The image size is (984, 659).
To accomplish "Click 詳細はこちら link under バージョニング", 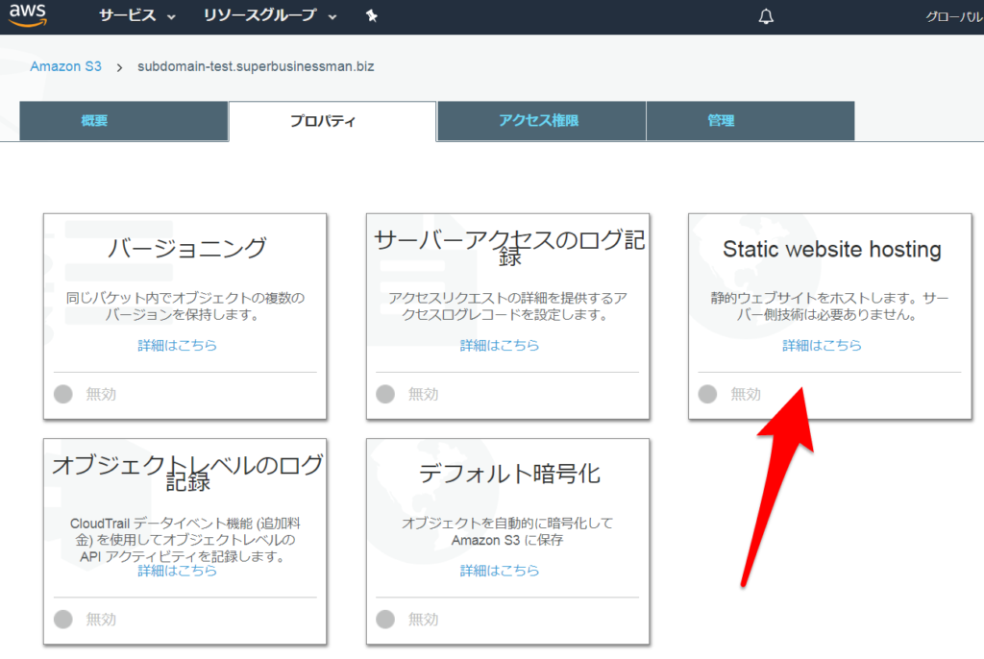I will click(178, 345).
